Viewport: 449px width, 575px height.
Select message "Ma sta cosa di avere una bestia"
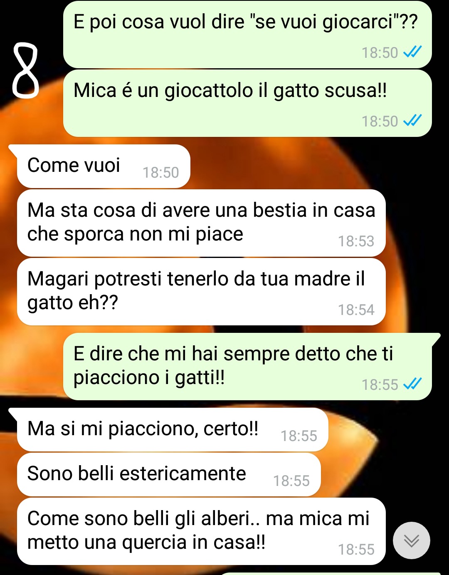point(201,223)
